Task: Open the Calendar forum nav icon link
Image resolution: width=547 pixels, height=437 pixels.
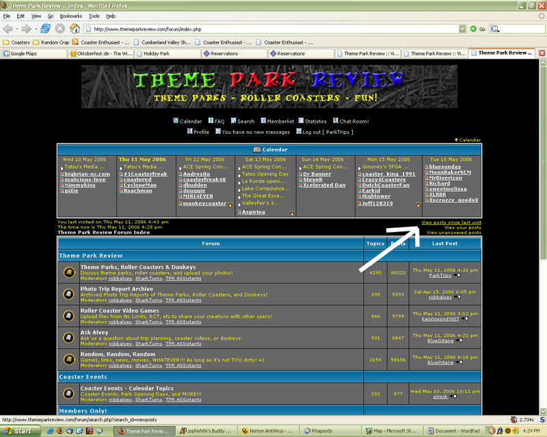Action: click(187, 121)
